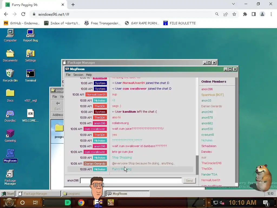The height and width of the screenshot is (208, 277).
Task: Click the Windows 96 Start button
Action: point(8,193)
